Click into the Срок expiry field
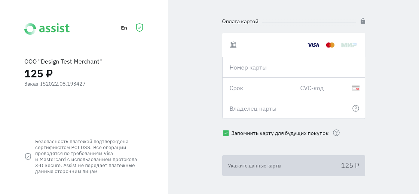The image size is (419, 194). 257,88
